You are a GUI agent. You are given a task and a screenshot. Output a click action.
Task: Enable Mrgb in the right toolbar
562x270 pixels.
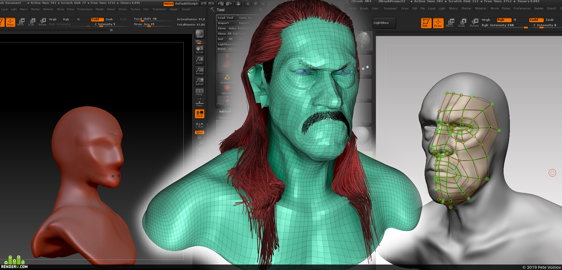click(x=486, y=20)
